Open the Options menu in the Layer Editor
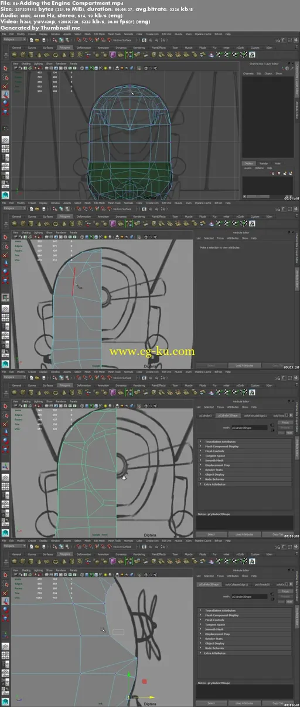 click(x=260, y=168)
